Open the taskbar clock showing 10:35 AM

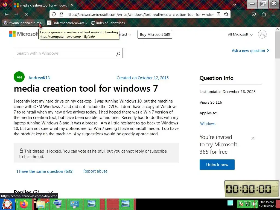pyautogui.click(x=267, y=204)
